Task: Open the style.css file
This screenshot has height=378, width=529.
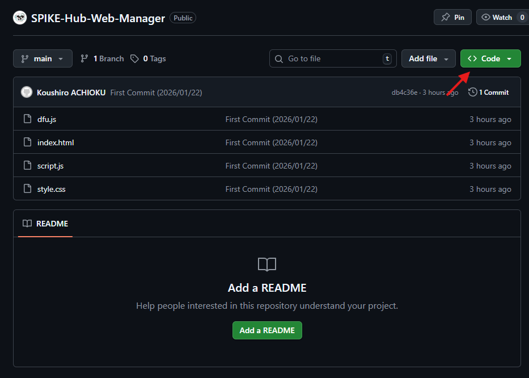Action: [51, 189]
